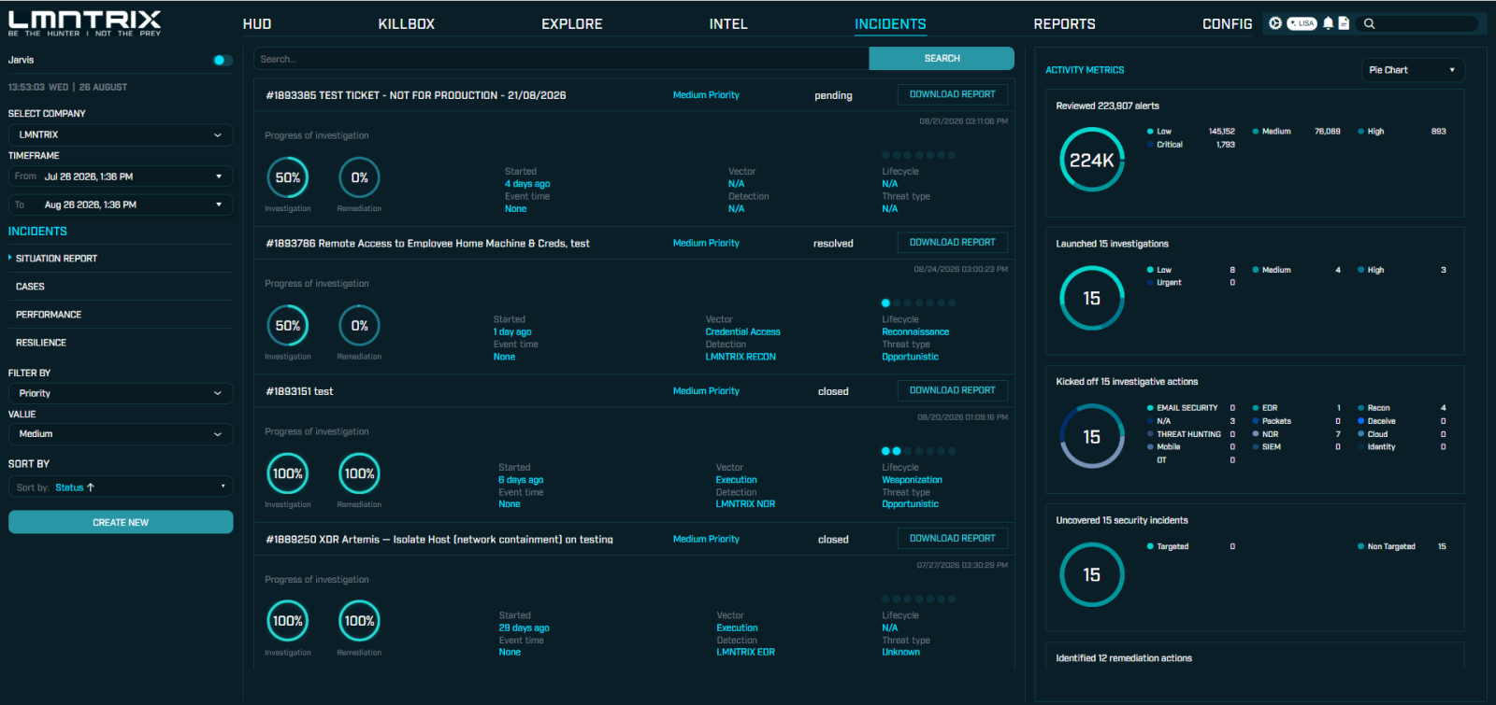This screenshot has height=705, width=1496.
Task: Click lifecycle stage dots for ticket #1893786
Action: tap(919, 303)
